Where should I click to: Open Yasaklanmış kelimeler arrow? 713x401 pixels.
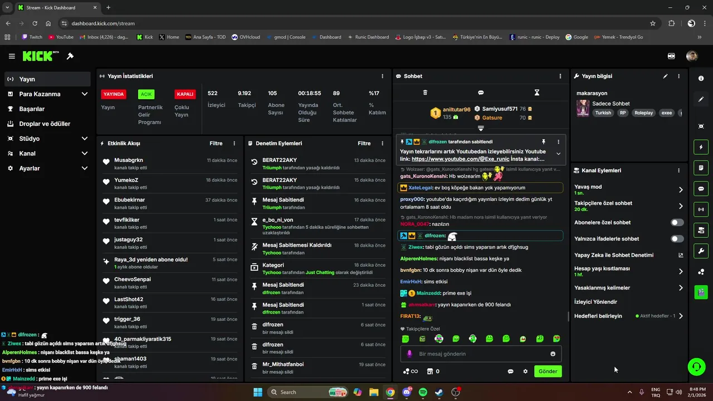[680, 288]
